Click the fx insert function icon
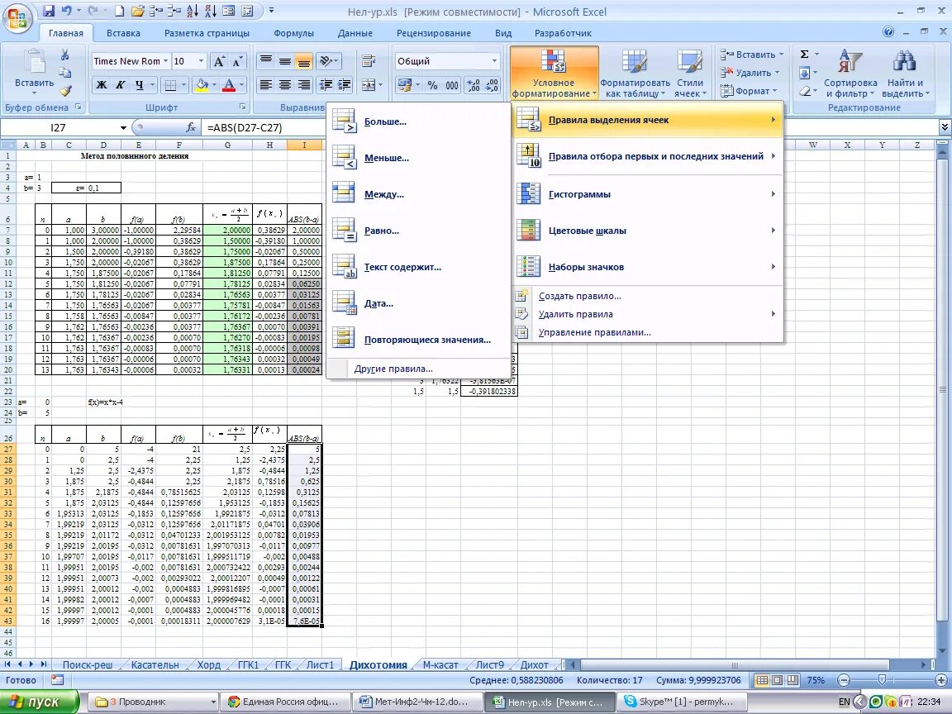 coord(191,127)
